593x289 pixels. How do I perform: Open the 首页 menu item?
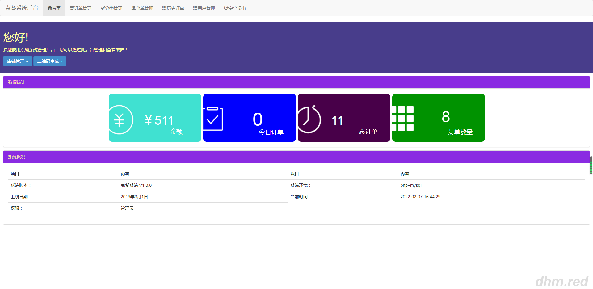point(54,8)
